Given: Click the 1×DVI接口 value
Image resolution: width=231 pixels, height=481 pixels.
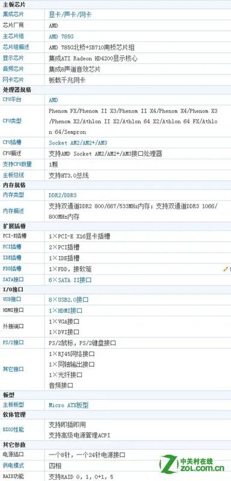Looking at the screenshot, I should click(64, 332).
